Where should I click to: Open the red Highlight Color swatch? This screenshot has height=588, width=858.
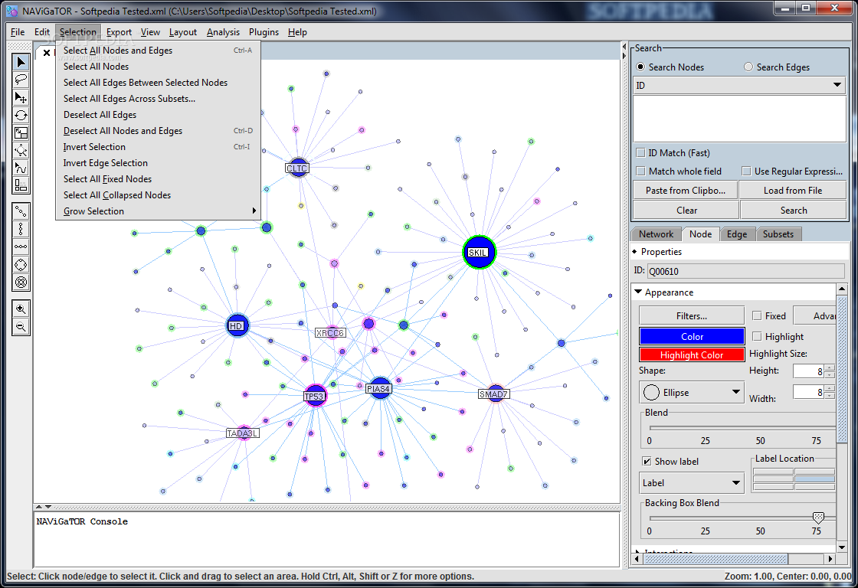tap(692, 355)
